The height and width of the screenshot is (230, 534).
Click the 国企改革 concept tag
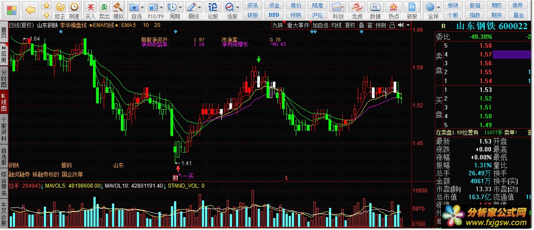click(x=72, y=174)
